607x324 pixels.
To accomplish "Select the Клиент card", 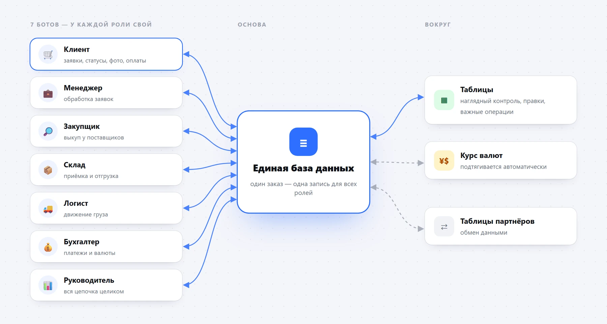I will click(106, 54).
